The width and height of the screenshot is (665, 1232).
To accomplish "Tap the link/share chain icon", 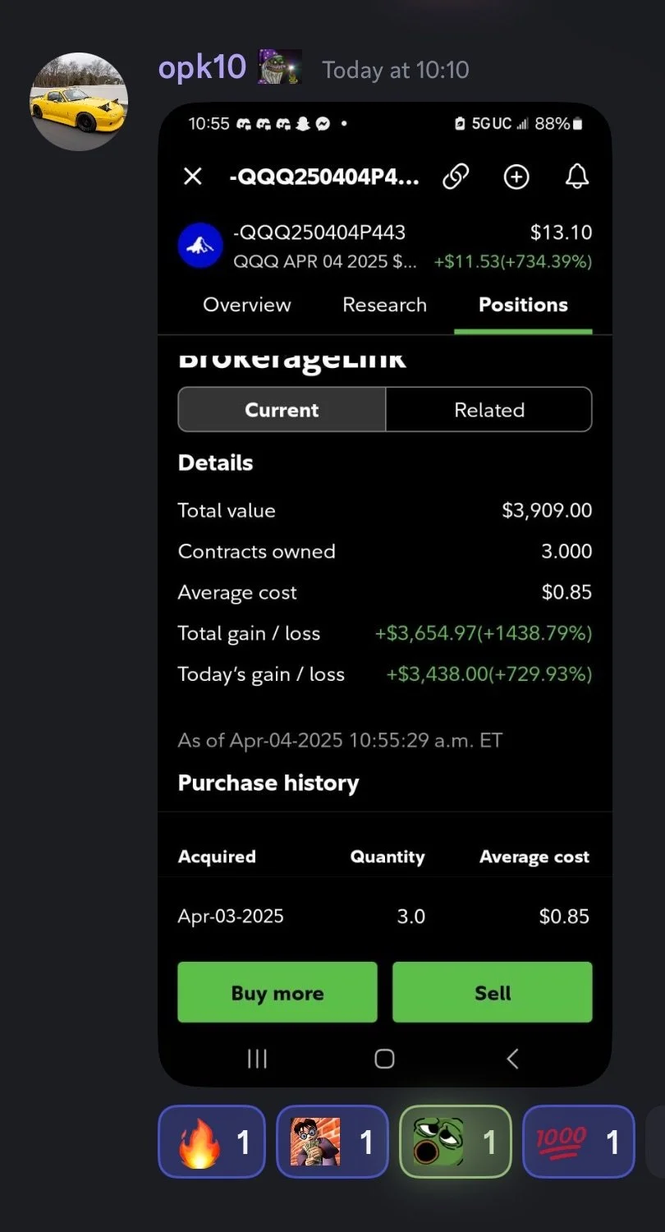I will pyautogui.click(x=456, y=177).
